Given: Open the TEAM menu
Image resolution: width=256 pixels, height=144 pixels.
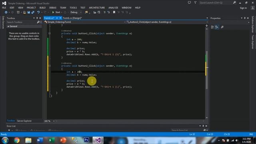Looking at the screenshot, I should [x=63, y=8].
